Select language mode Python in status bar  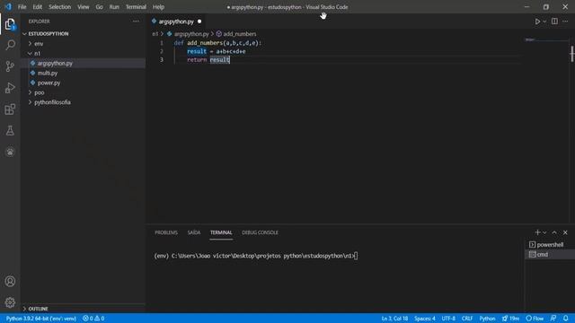(x=487, y=319)
